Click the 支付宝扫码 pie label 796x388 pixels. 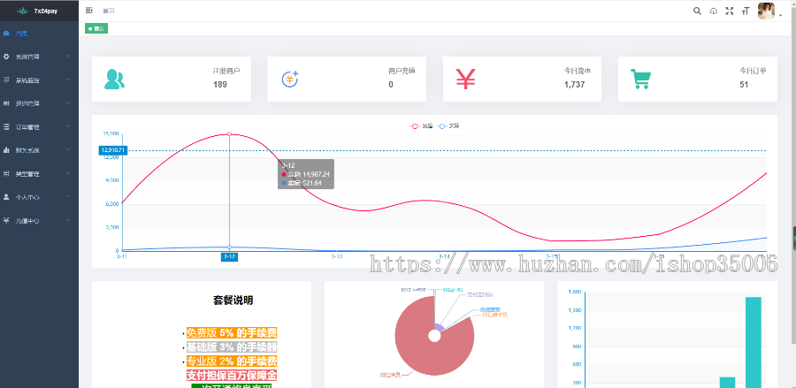pos(479,294)
